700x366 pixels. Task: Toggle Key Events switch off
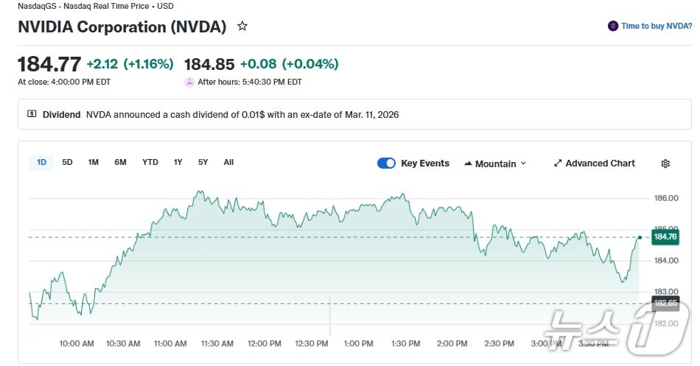[x=386, y=163]
